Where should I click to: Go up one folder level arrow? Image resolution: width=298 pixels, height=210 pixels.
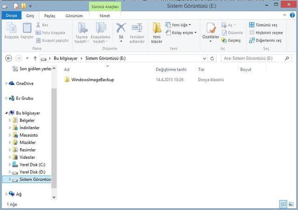(35, 58)
